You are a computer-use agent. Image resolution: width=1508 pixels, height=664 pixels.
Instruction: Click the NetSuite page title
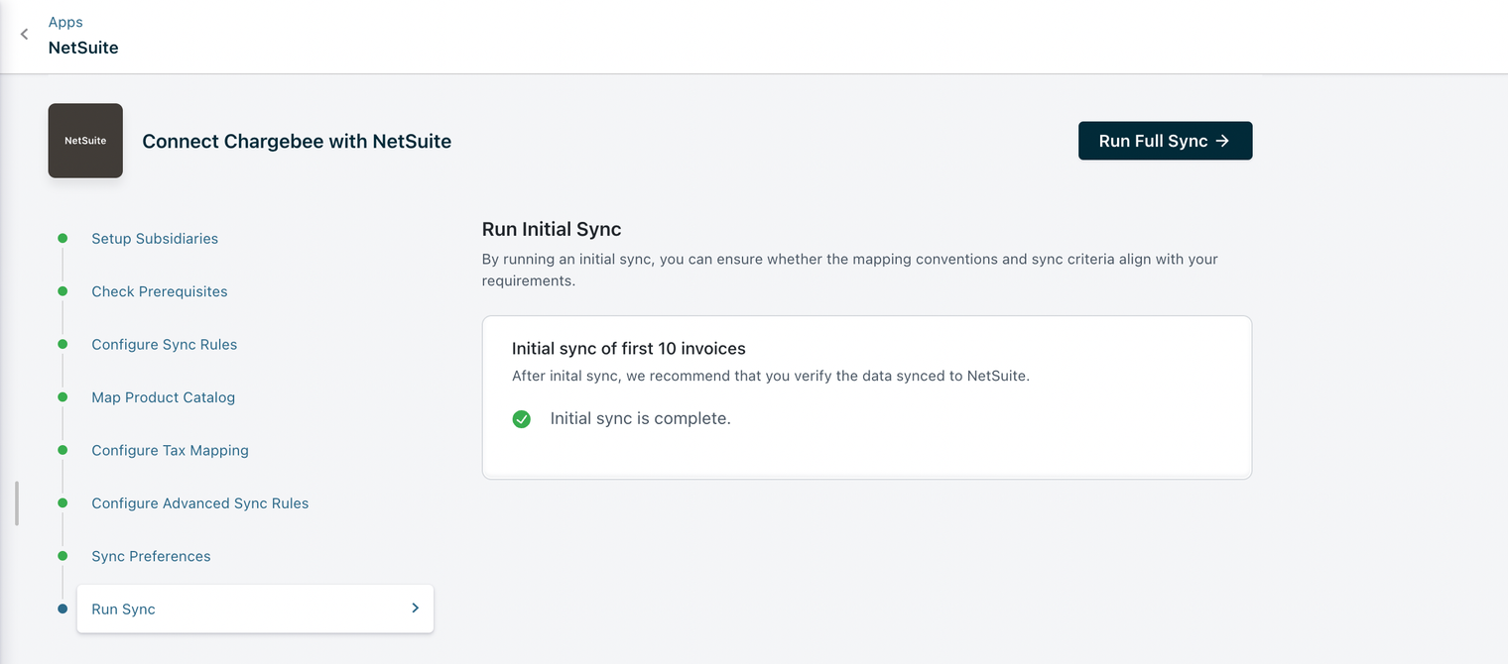[x=83, y=48]
